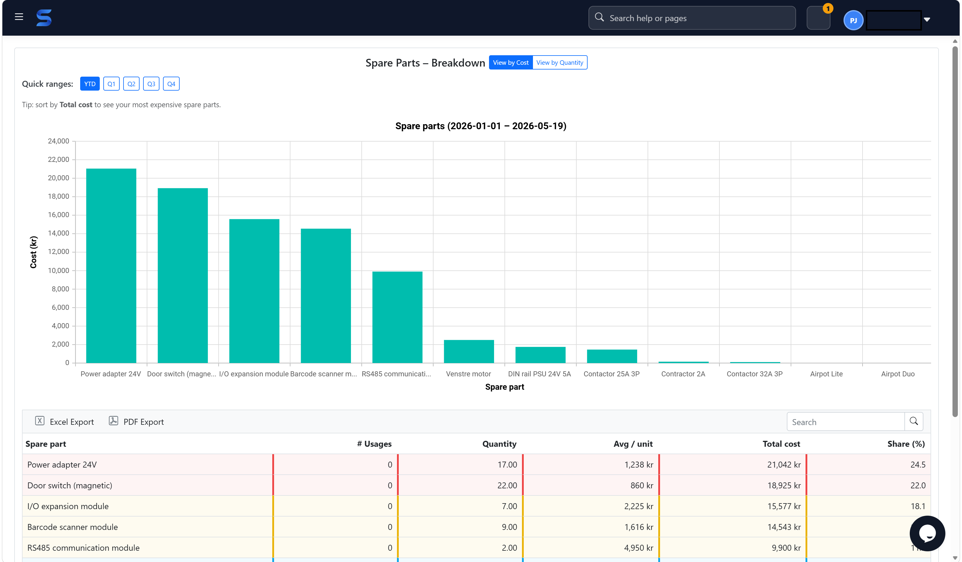
Task: Select the YTD quick range
Action: [x=90, y=84]
